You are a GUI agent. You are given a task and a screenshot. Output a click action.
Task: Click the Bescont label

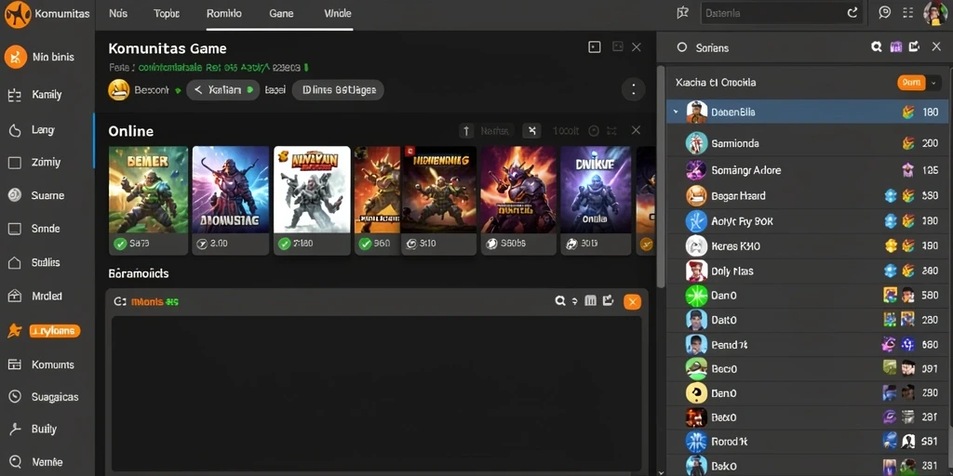[x=152, y=90]
